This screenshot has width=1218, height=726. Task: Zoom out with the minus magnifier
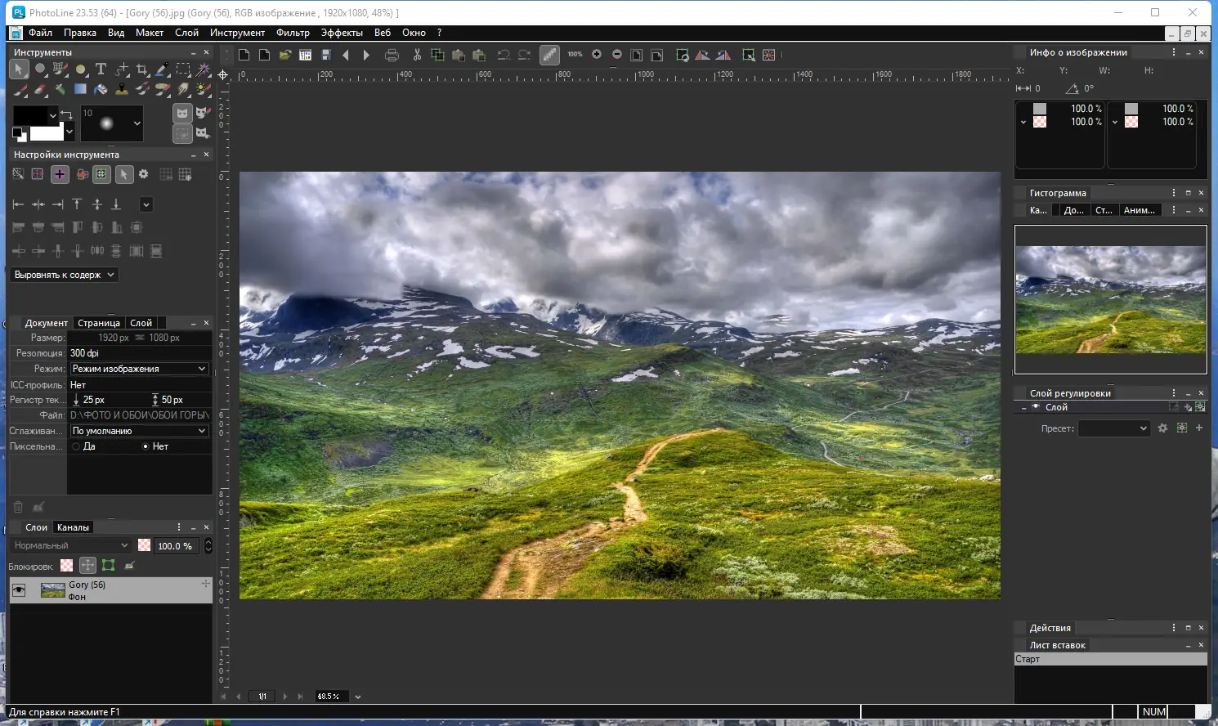coord(617,55)
